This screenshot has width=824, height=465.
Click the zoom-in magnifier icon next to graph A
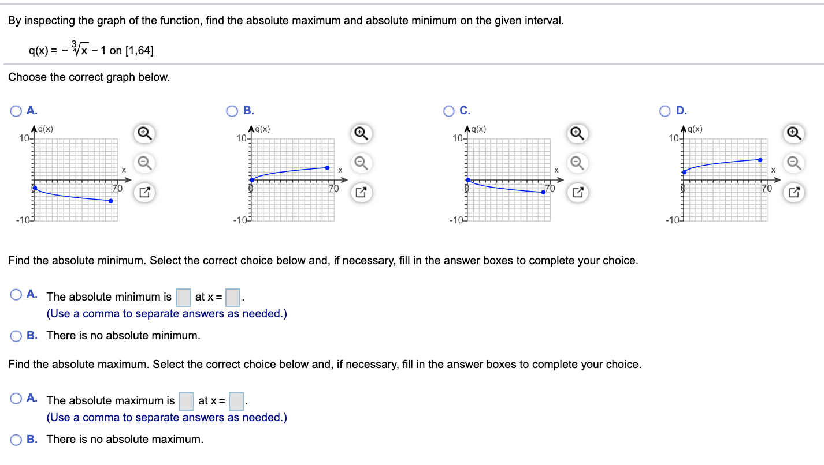(x=144, y=133)
